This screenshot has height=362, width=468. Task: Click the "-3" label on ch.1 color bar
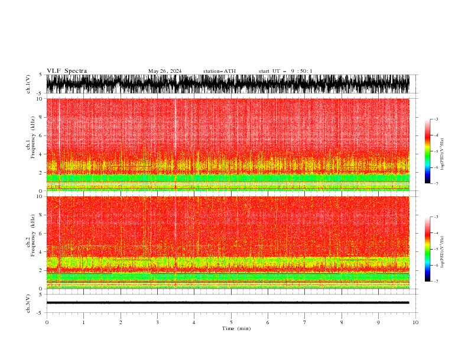pos(435,119)
